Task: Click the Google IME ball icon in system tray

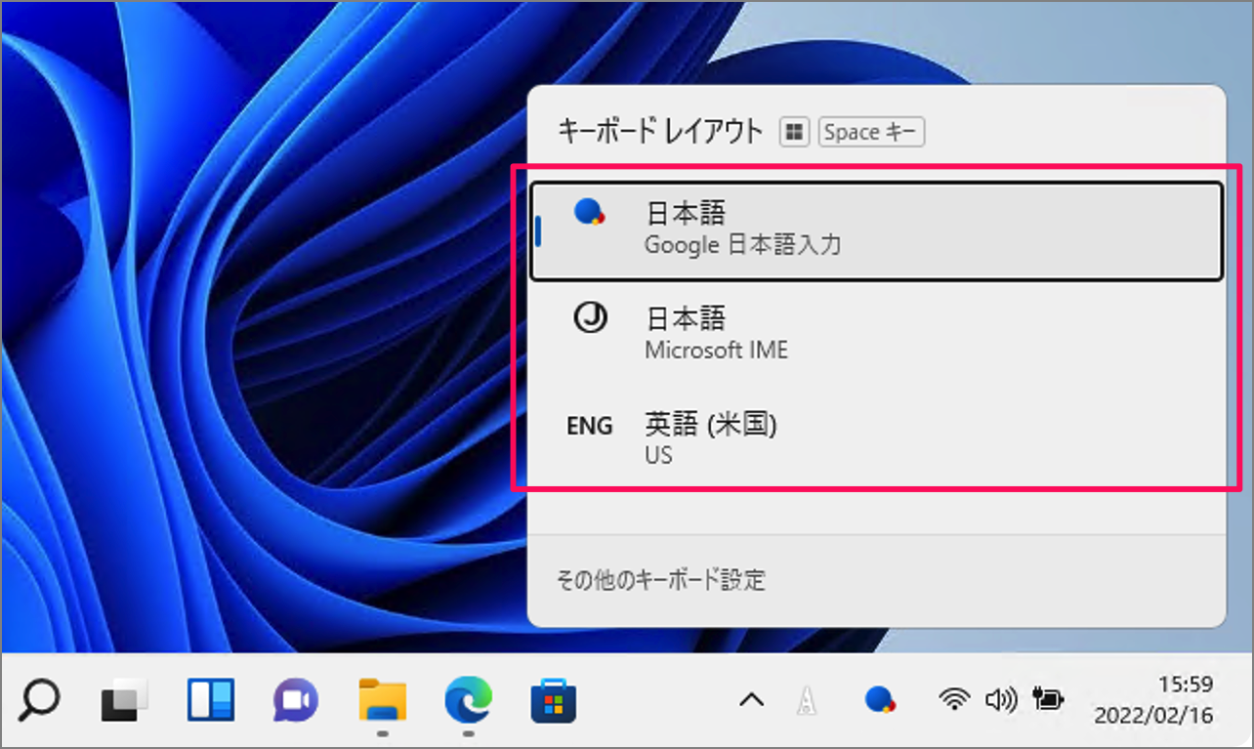Action: (x=880, y=699)
